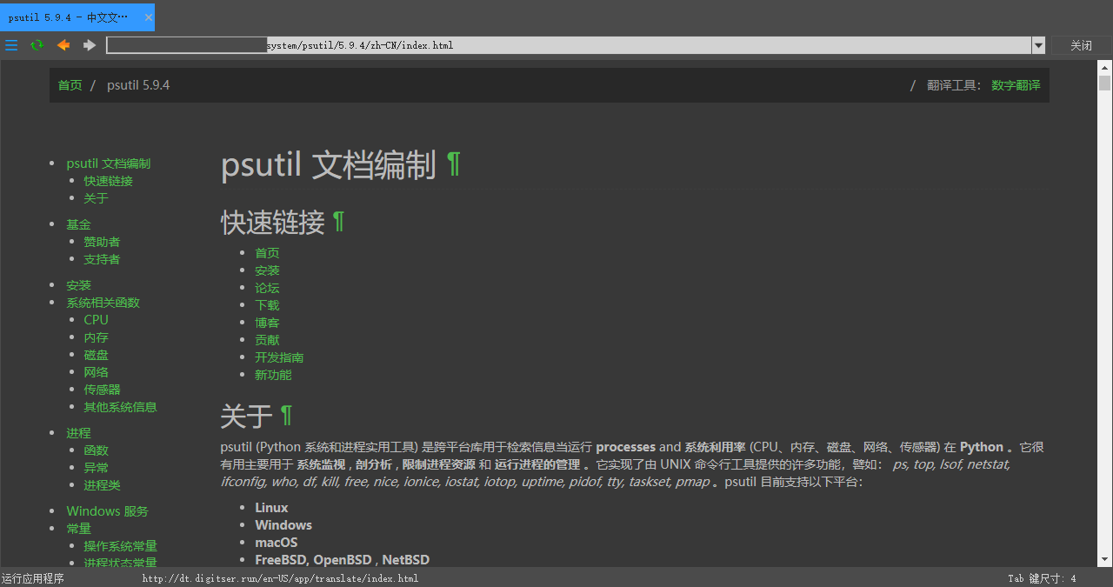The width and height of the screenshot is (1113, 587).
Task: Navigate back using the orange arrow
Action: click(62, 44)
